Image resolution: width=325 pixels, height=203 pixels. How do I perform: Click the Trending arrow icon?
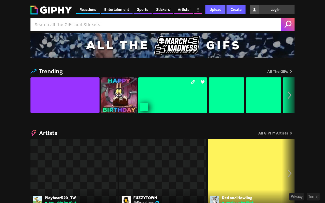[34, 71]
